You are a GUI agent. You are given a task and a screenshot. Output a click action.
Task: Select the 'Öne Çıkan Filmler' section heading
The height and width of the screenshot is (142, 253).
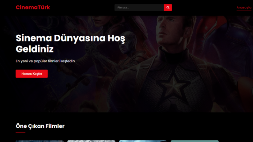(40, 126)
